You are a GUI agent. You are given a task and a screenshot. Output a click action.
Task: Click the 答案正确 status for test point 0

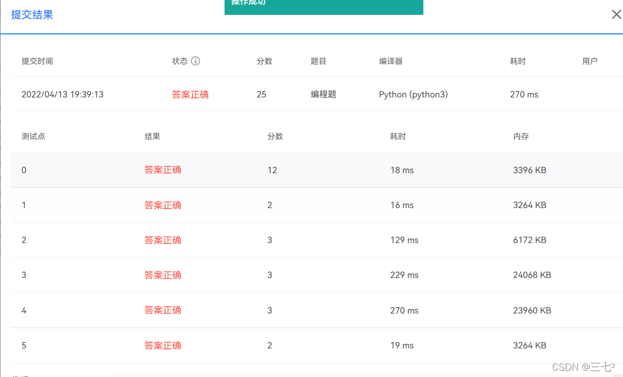[x=163, y=170]
